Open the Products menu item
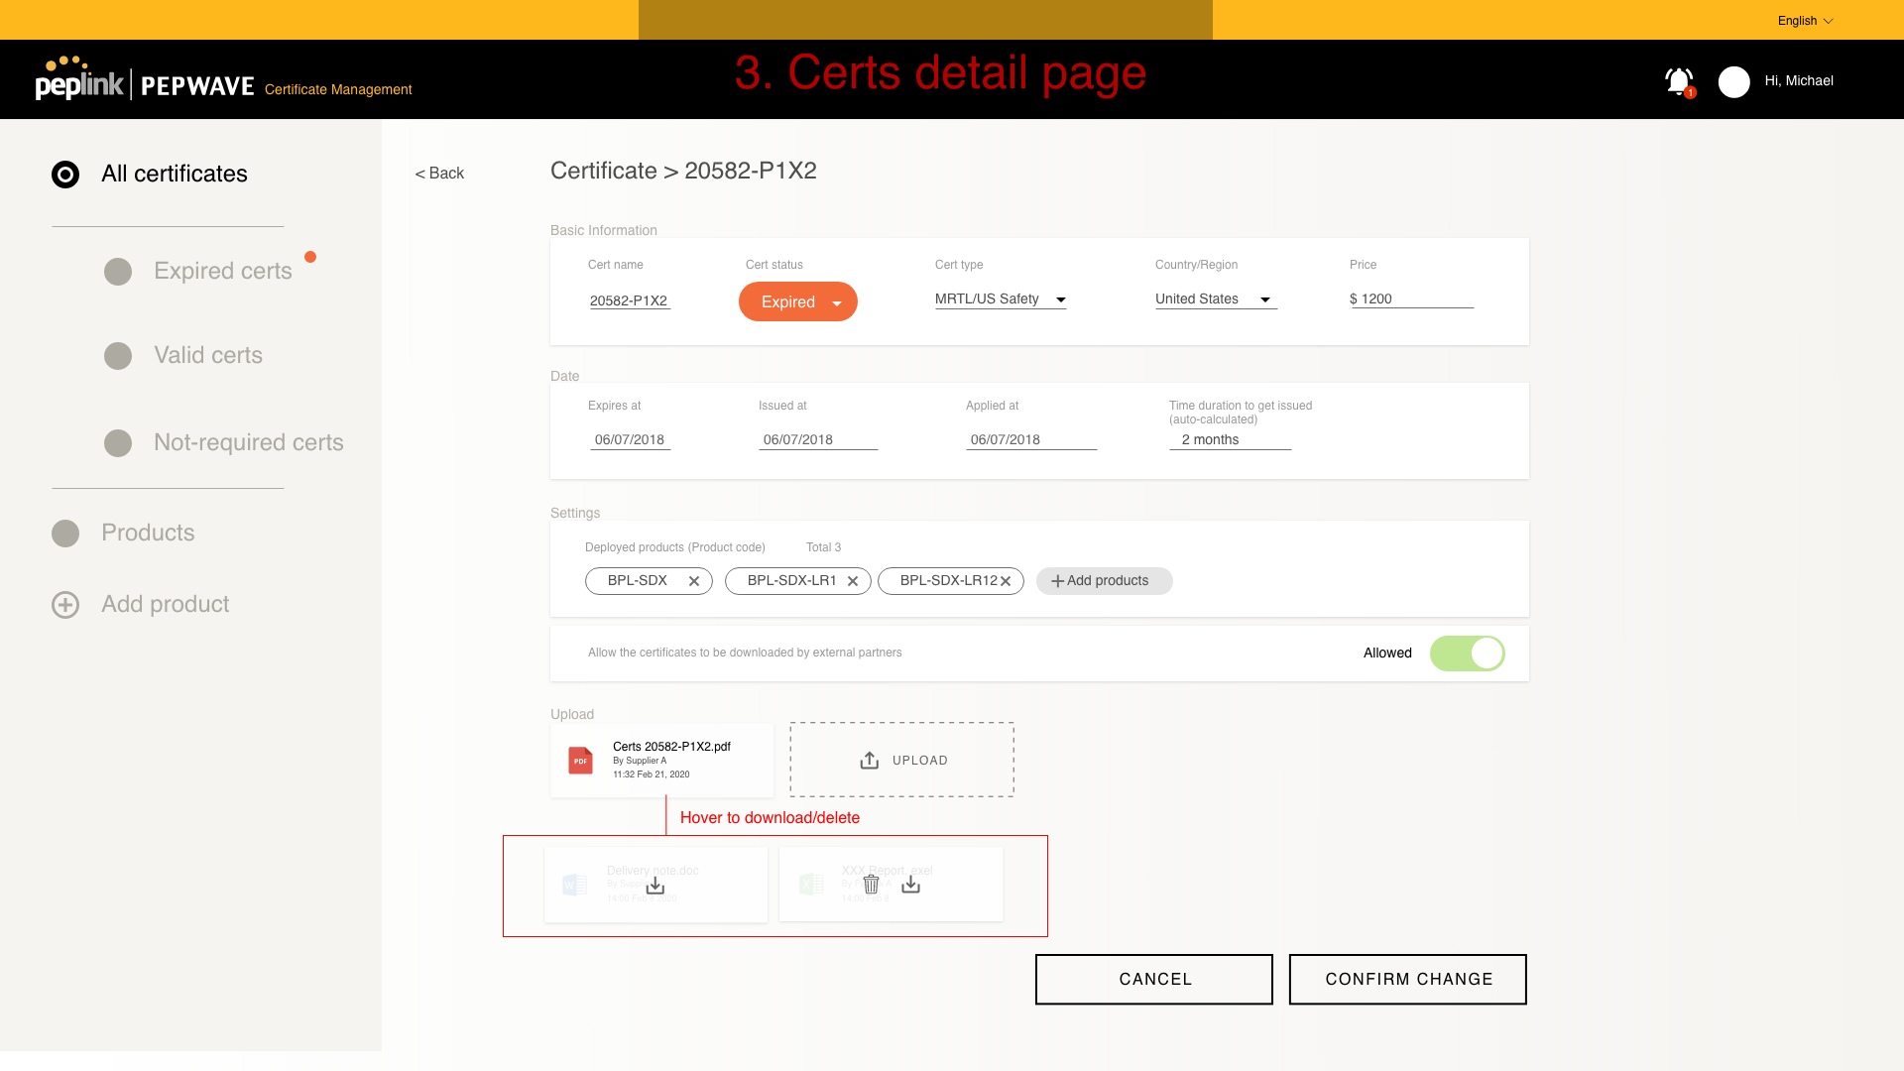Image resolution: width=1904 pixels, height=1071 pixels. (147, 534)
